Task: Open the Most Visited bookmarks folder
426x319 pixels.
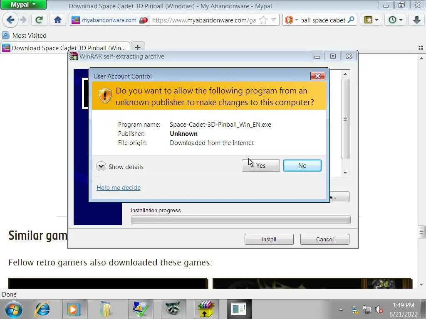Action: [x=25, y=36]
